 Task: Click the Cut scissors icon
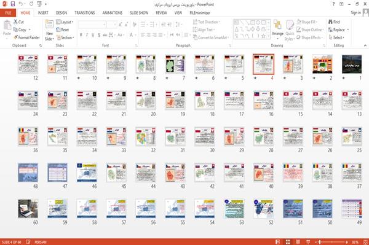click(16, 22)
